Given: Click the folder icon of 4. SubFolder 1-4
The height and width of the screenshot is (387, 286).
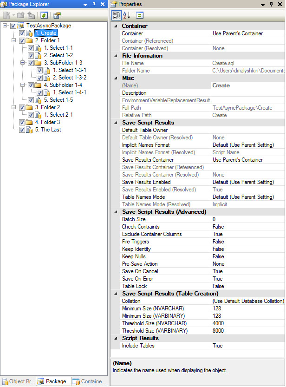Looking at the screenshot, I should point(38,85).
